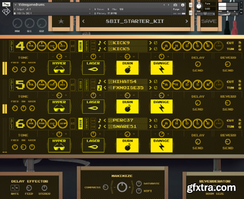Click the delay FEED knob
Image resolution: width=244 pixels, height=199 pixels.
pos(29,188)
